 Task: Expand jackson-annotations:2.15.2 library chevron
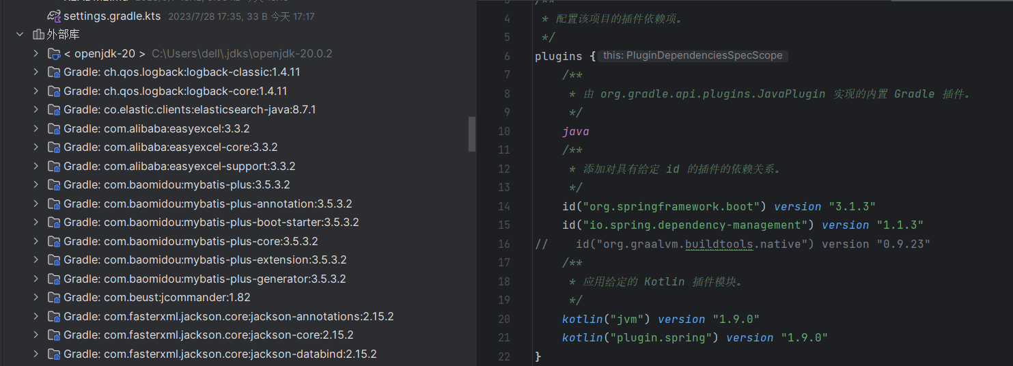coord(36,316)
